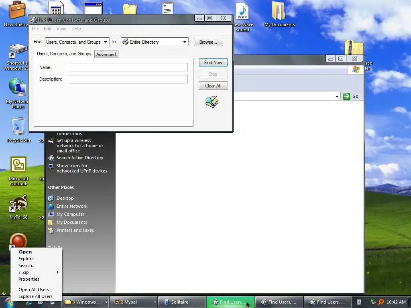Choose Search... in the context menu

[x=36, y=265]
